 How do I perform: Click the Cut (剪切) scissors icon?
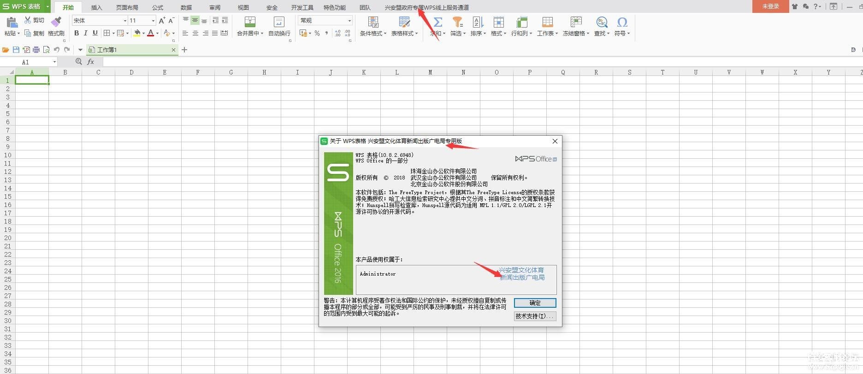click(x=28, y=20)
